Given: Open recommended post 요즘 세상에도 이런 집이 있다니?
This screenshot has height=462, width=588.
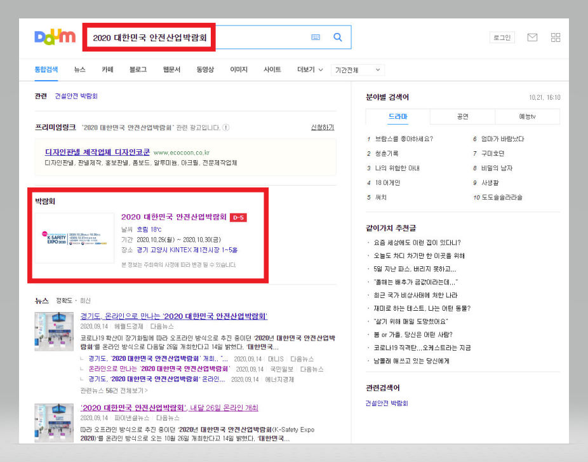Looking at the screenshot, I should click(417, 243).
